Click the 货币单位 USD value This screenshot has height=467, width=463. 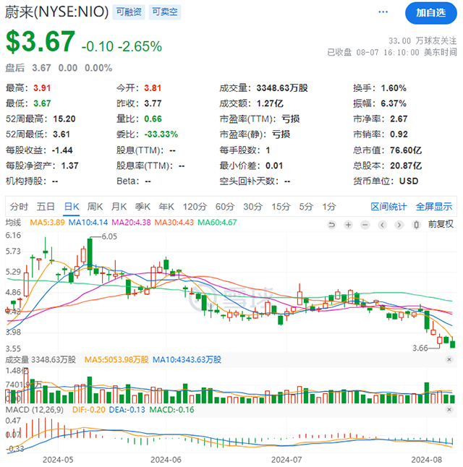(409, 181)
